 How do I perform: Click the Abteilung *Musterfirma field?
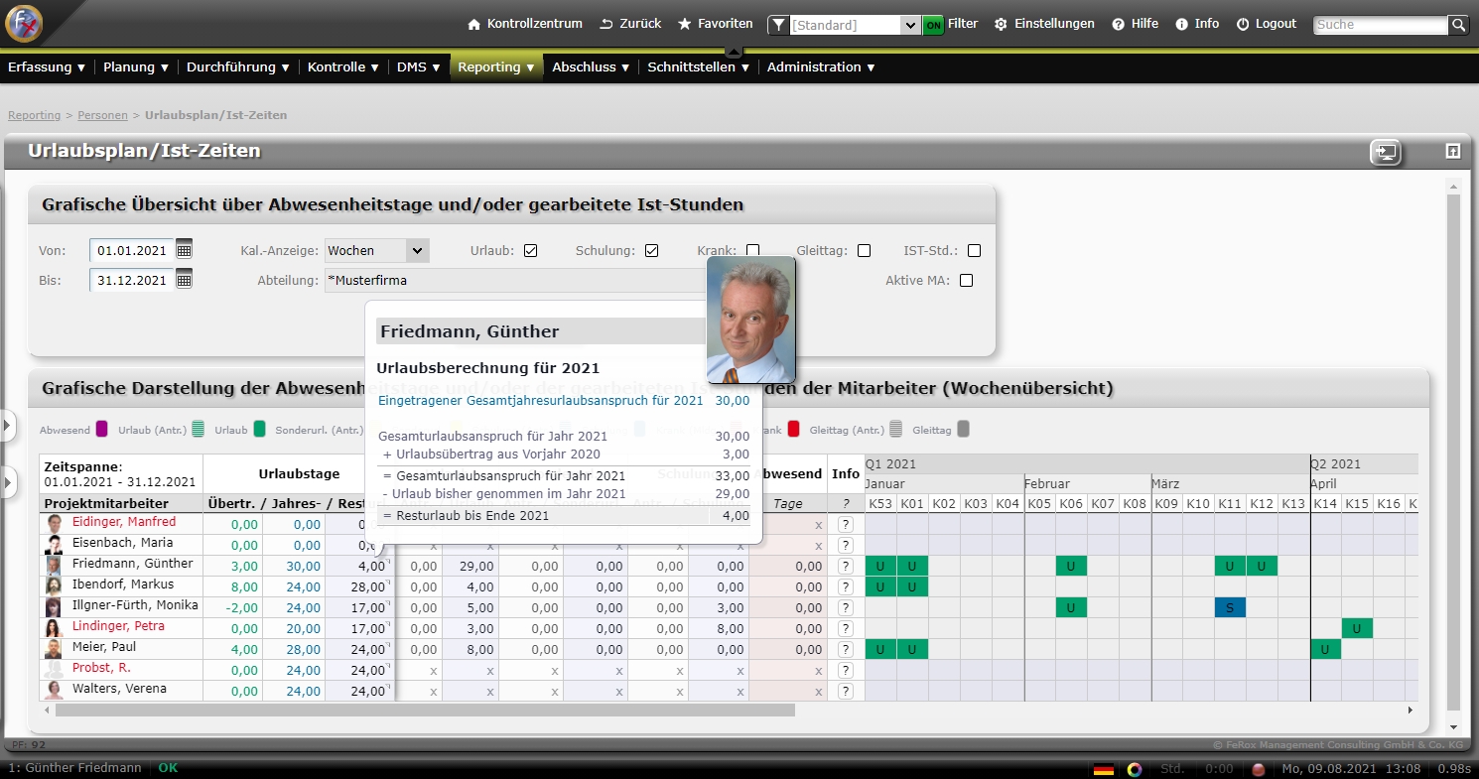(514, 281)
